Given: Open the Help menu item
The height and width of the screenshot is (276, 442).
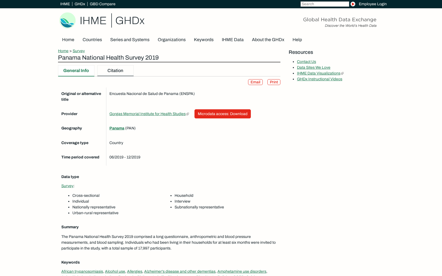Looking at the screenshot, I should click(297, 40).
